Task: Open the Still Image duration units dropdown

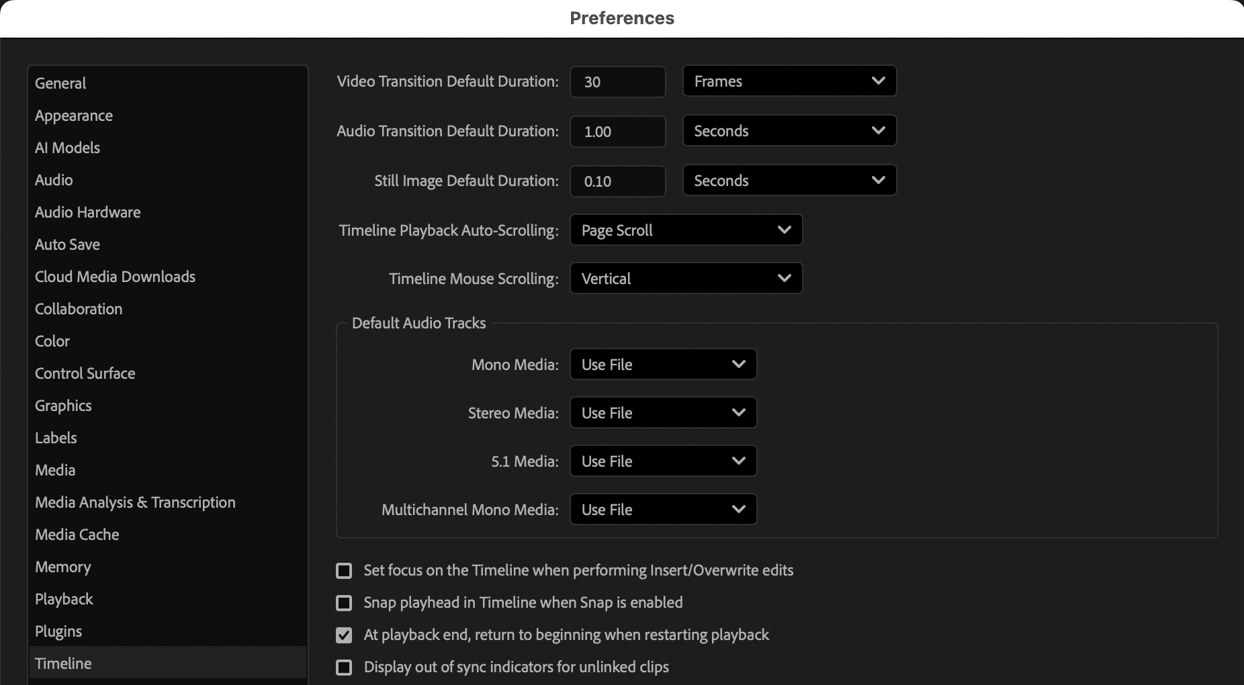Action: [x=789, y=181]
